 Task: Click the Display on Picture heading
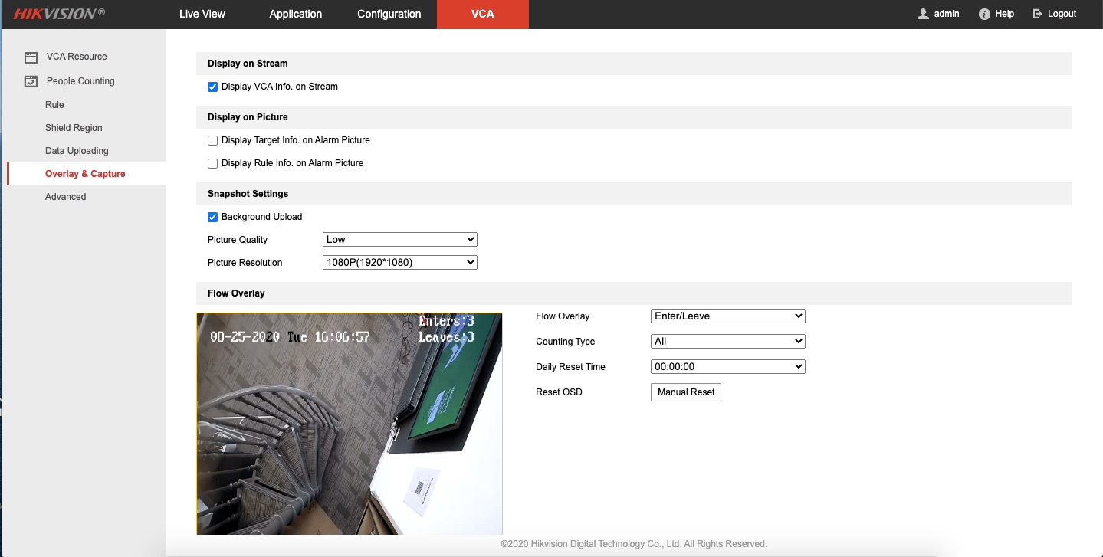click(248, 117)
